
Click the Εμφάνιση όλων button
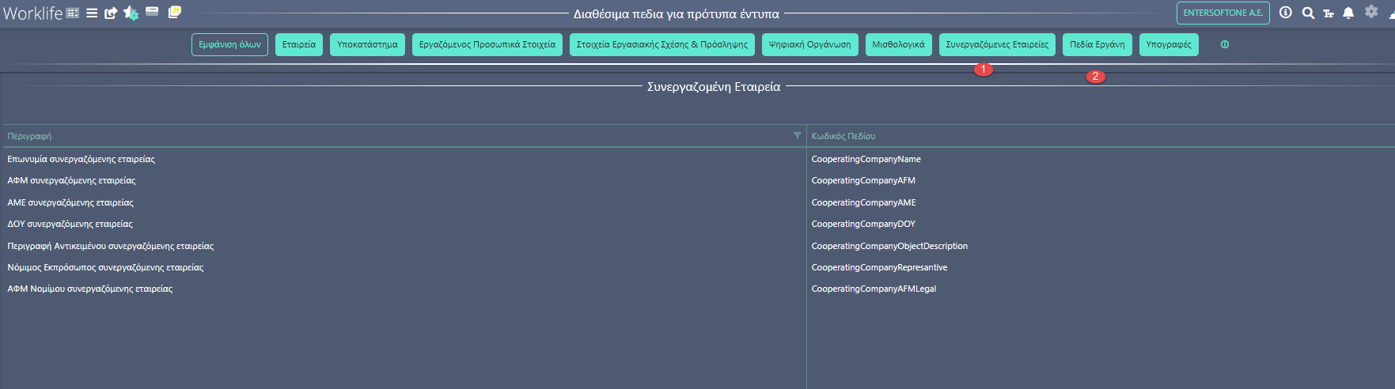[229, 44]
